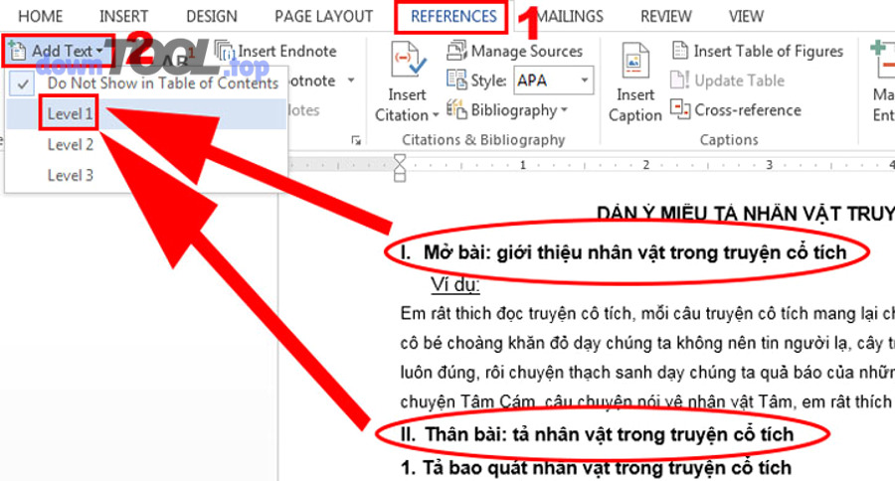Open Manage Sources

[x=526, y=52]
